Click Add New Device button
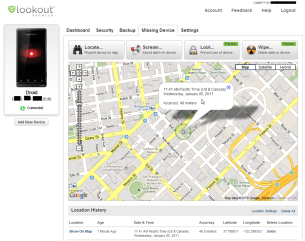Image resolution: width=305 pixels, height=241 pixels. [31, 122]
